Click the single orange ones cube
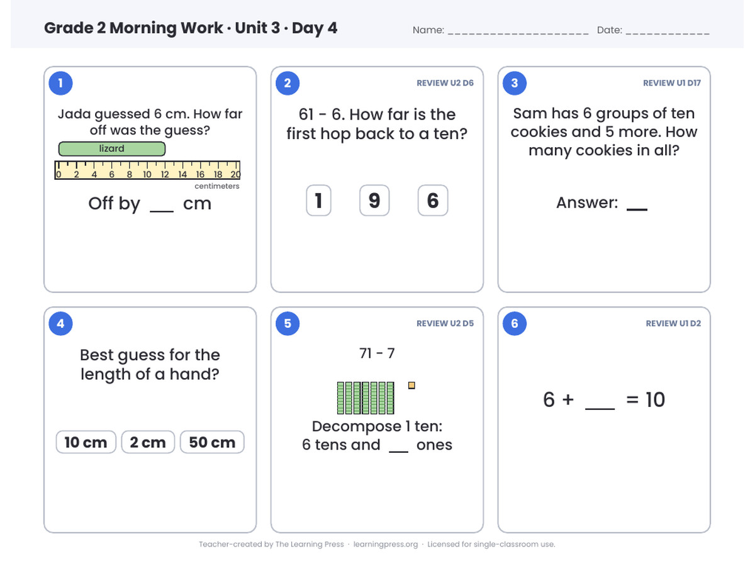Viewport: 755px width, 566px height. coord(411,385)
